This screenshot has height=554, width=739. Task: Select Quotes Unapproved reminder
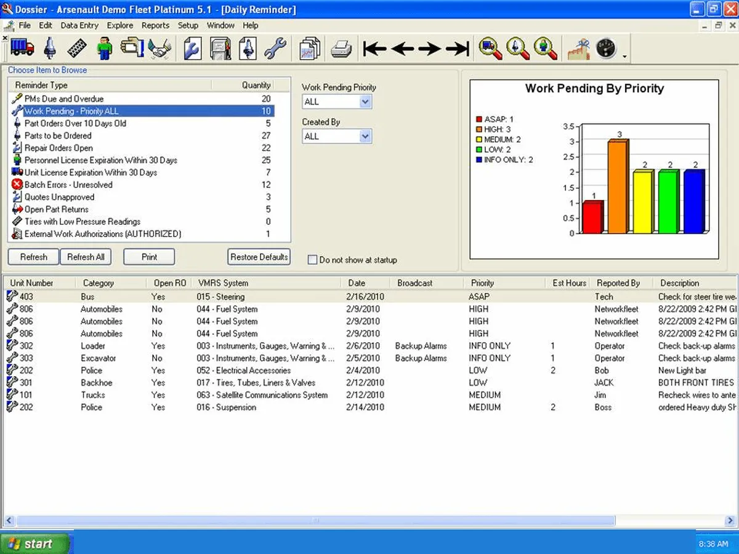click(142, 197)
